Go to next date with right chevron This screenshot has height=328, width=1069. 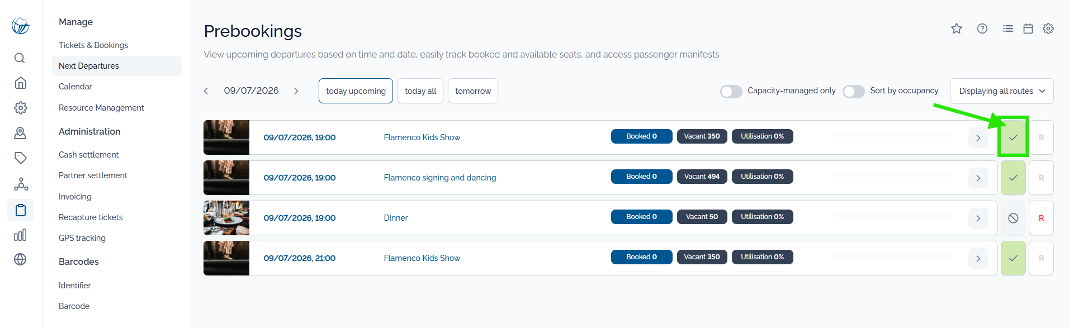click(x=296, y=91)
